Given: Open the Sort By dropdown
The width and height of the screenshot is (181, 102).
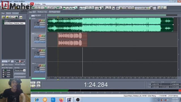Looking at the screenshot, I should tap(24, 70).
